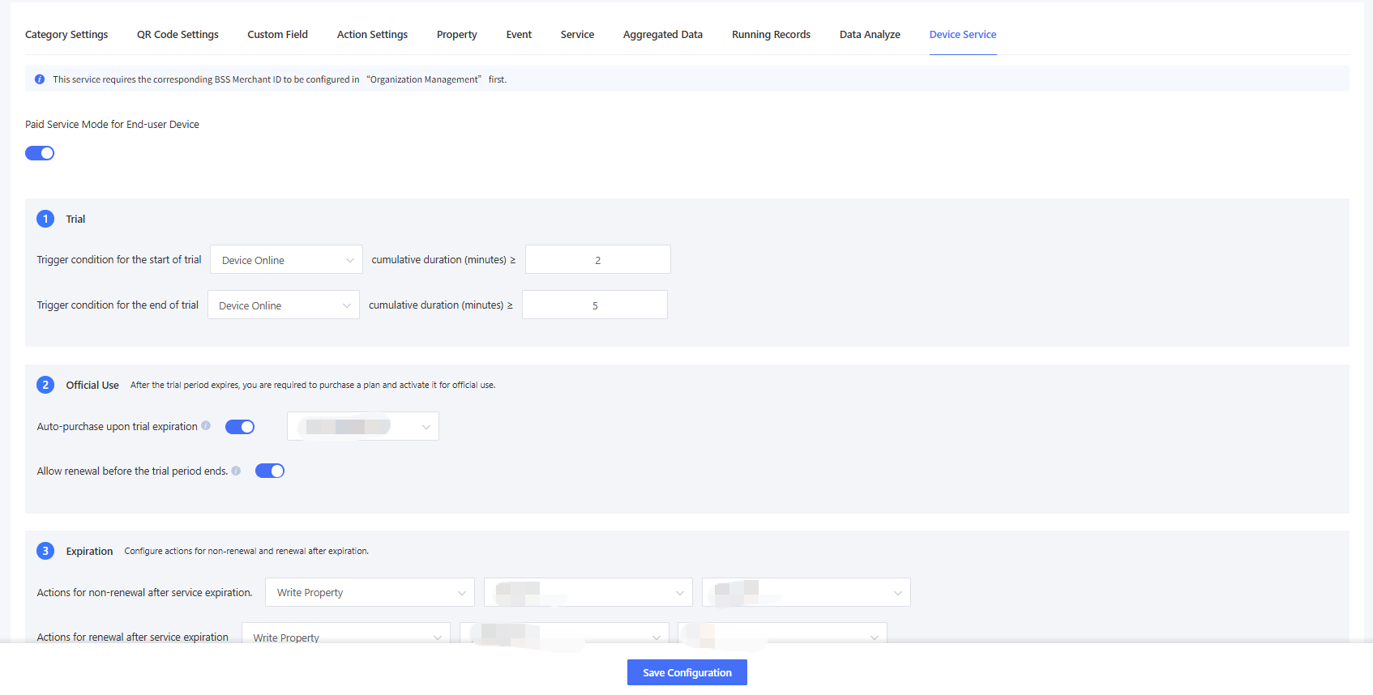Click the Save Configuration button

[686, 672]
